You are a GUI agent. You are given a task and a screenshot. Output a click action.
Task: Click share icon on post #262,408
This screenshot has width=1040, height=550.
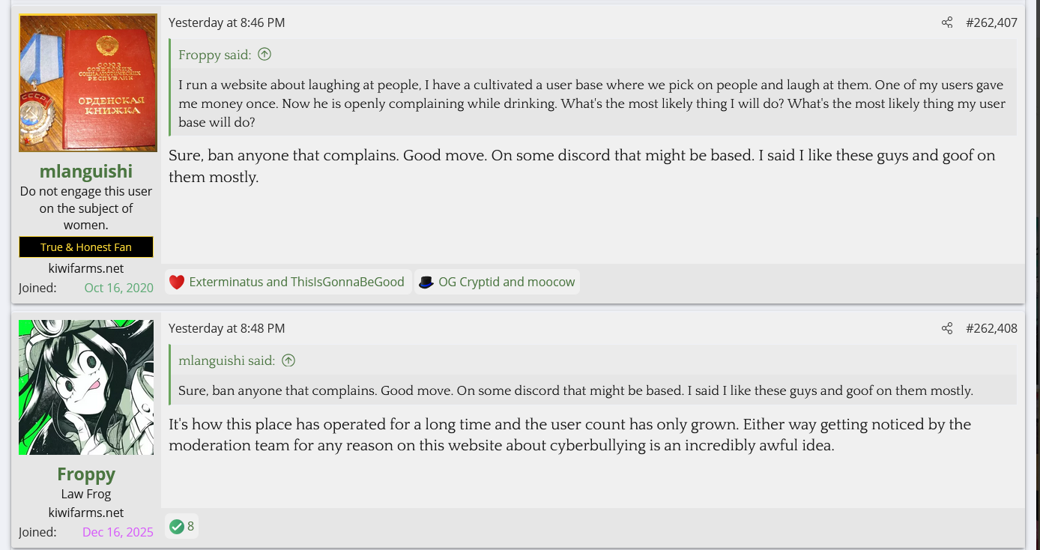(947, 328)
